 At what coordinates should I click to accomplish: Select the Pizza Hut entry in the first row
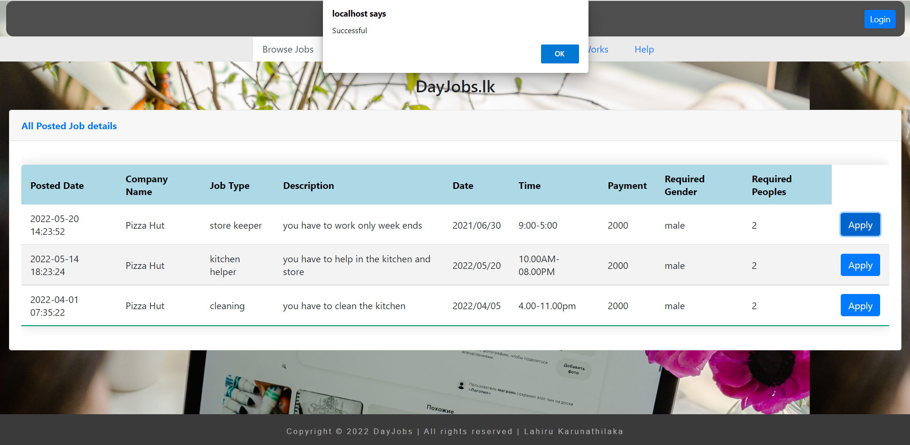tap(145, 225)
